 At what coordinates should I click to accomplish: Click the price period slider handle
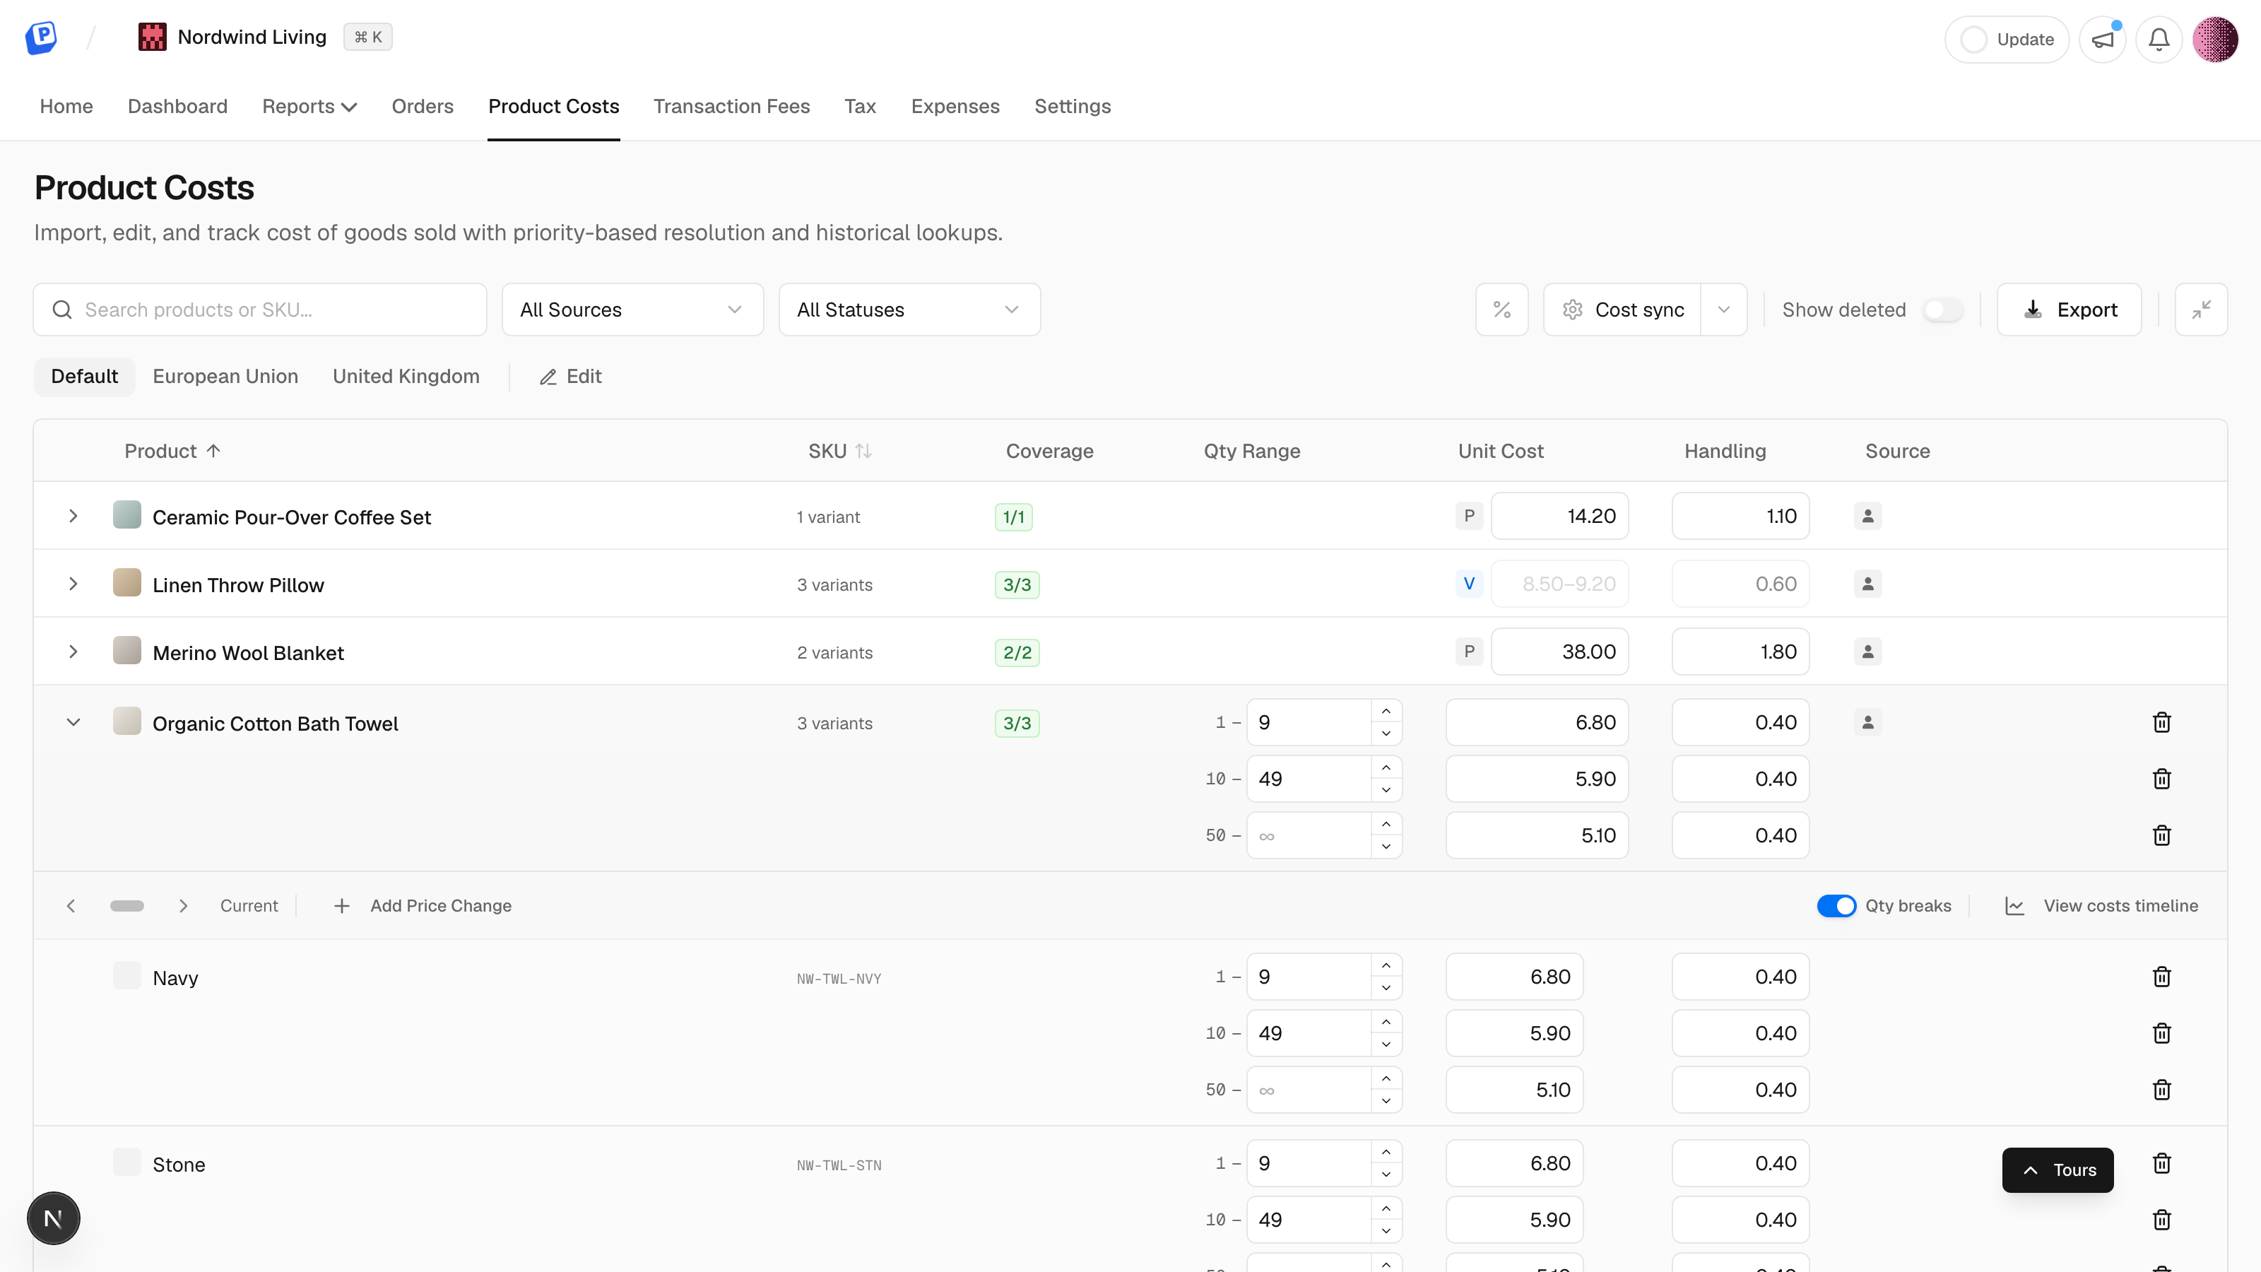[x=127, y=905]
